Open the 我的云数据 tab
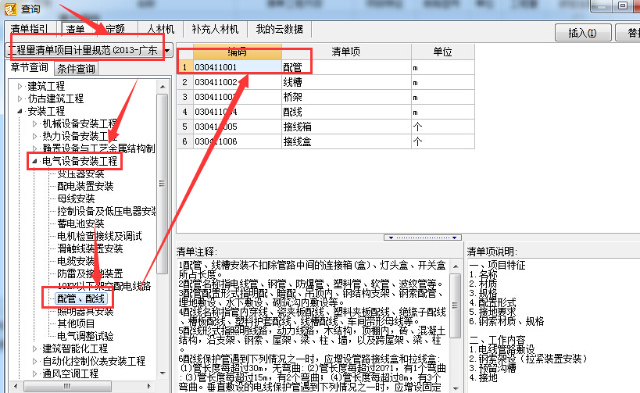Viewport: 640px width, 393px height. click(280, 30)
